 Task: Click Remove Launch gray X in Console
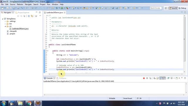(147, 78)
